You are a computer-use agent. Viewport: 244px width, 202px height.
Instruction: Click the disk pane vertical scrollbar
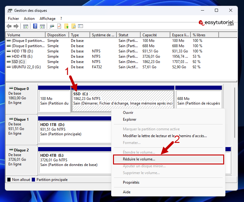[234, 113]
